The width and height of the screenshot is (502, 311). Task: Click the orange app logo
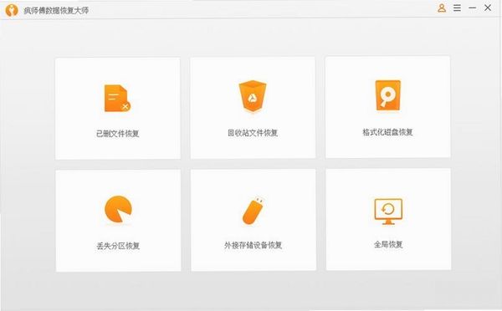point(12,10)
